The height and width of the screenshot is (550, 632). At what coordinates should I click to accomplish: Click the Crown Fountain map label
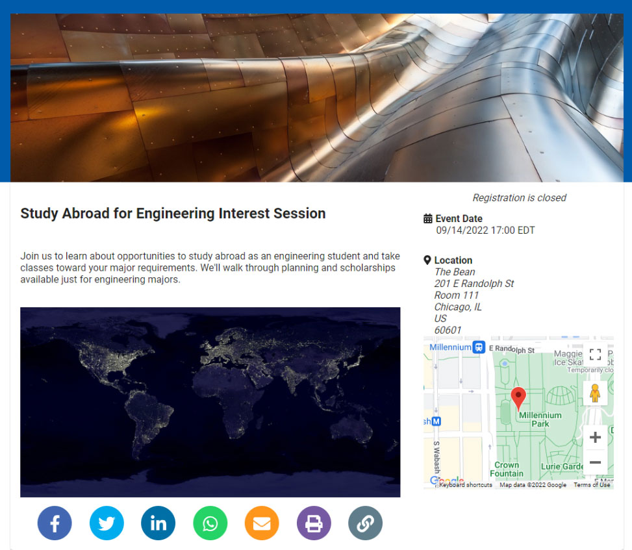[507, 469]
